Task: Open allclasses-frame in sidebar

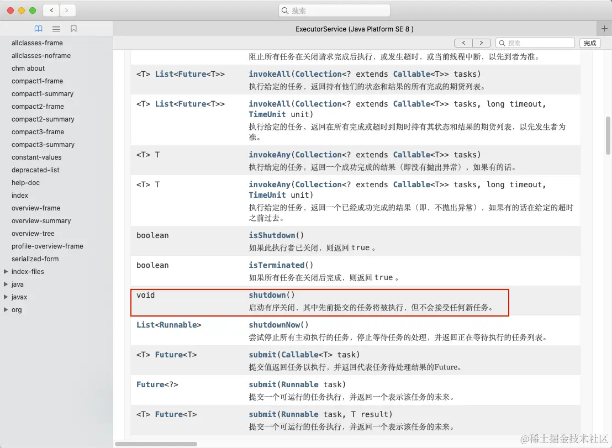Action: (37, 43)
